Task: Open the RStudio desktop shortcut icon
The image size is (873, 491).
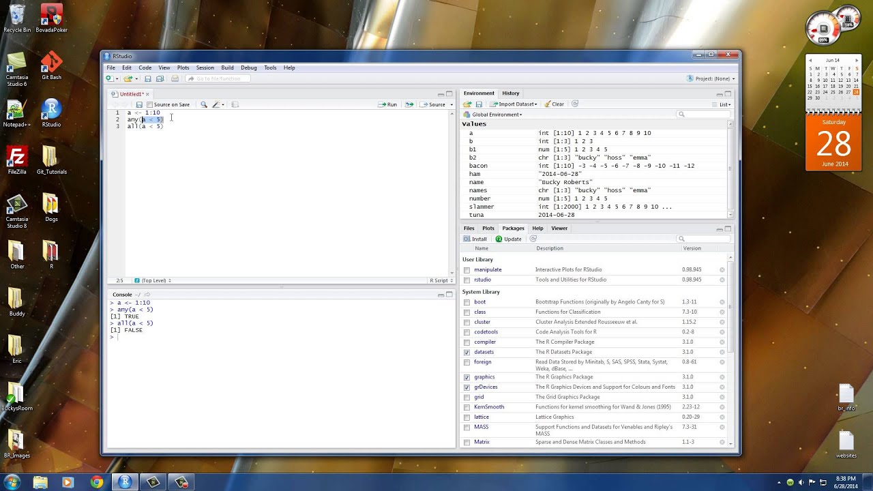Action: (x=51, y=113)
